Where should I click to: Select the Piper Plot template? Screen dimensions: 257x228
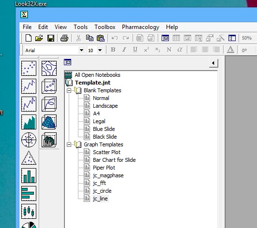(x=104, y=168)
